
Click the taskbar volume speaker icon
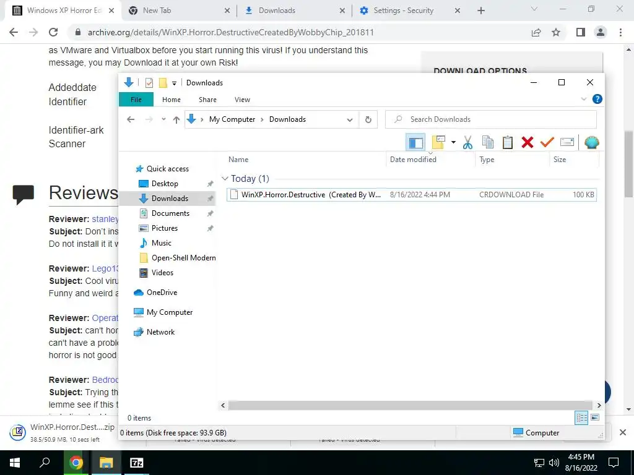tap(554, 463)
